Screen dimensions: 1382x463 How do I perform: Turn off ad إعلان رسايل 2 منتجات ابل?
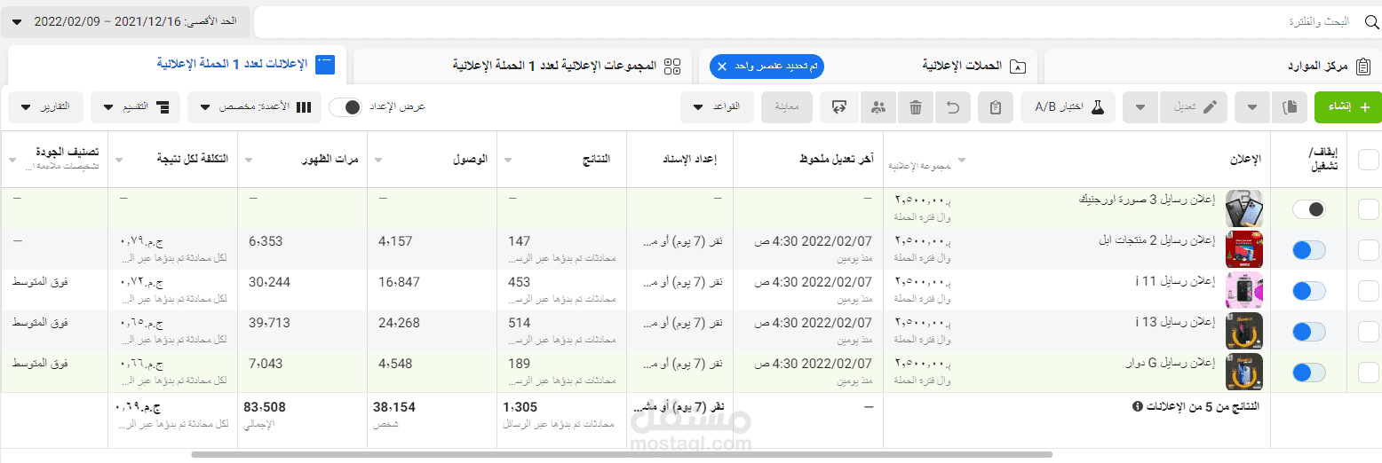point(1309,250)
